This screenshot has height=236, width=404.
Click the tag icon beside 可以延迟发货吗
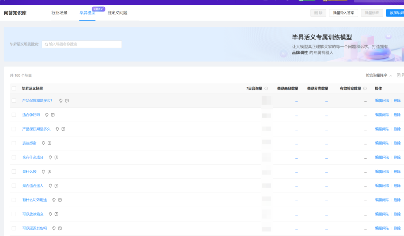(x=54, y=228)
